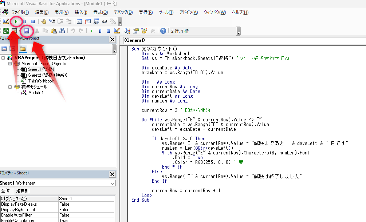The image size is (366, 222).
Task: Close the Project Explorer panel
Action: coord(112,40)
